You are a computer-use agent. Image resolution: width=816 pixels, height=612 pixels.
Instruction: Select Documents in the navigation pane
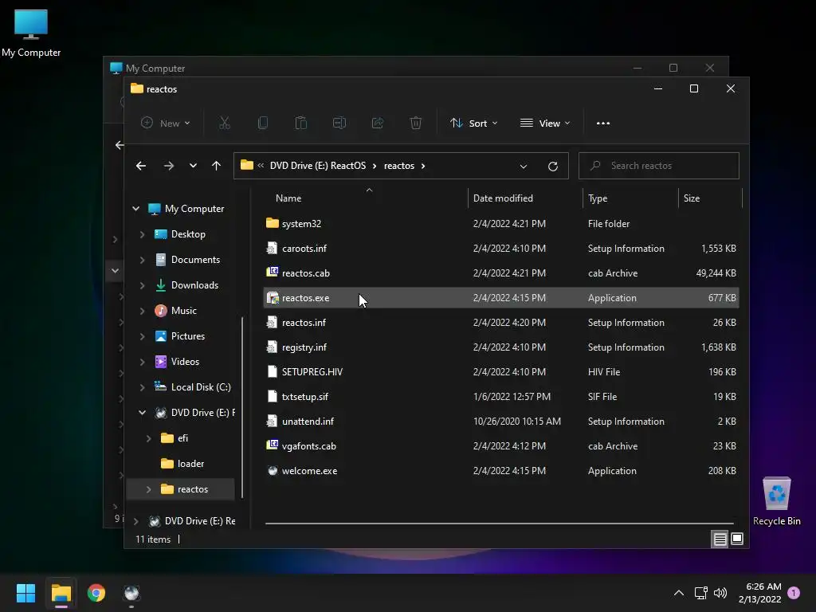pyautogui.click(x=195, y=260)
